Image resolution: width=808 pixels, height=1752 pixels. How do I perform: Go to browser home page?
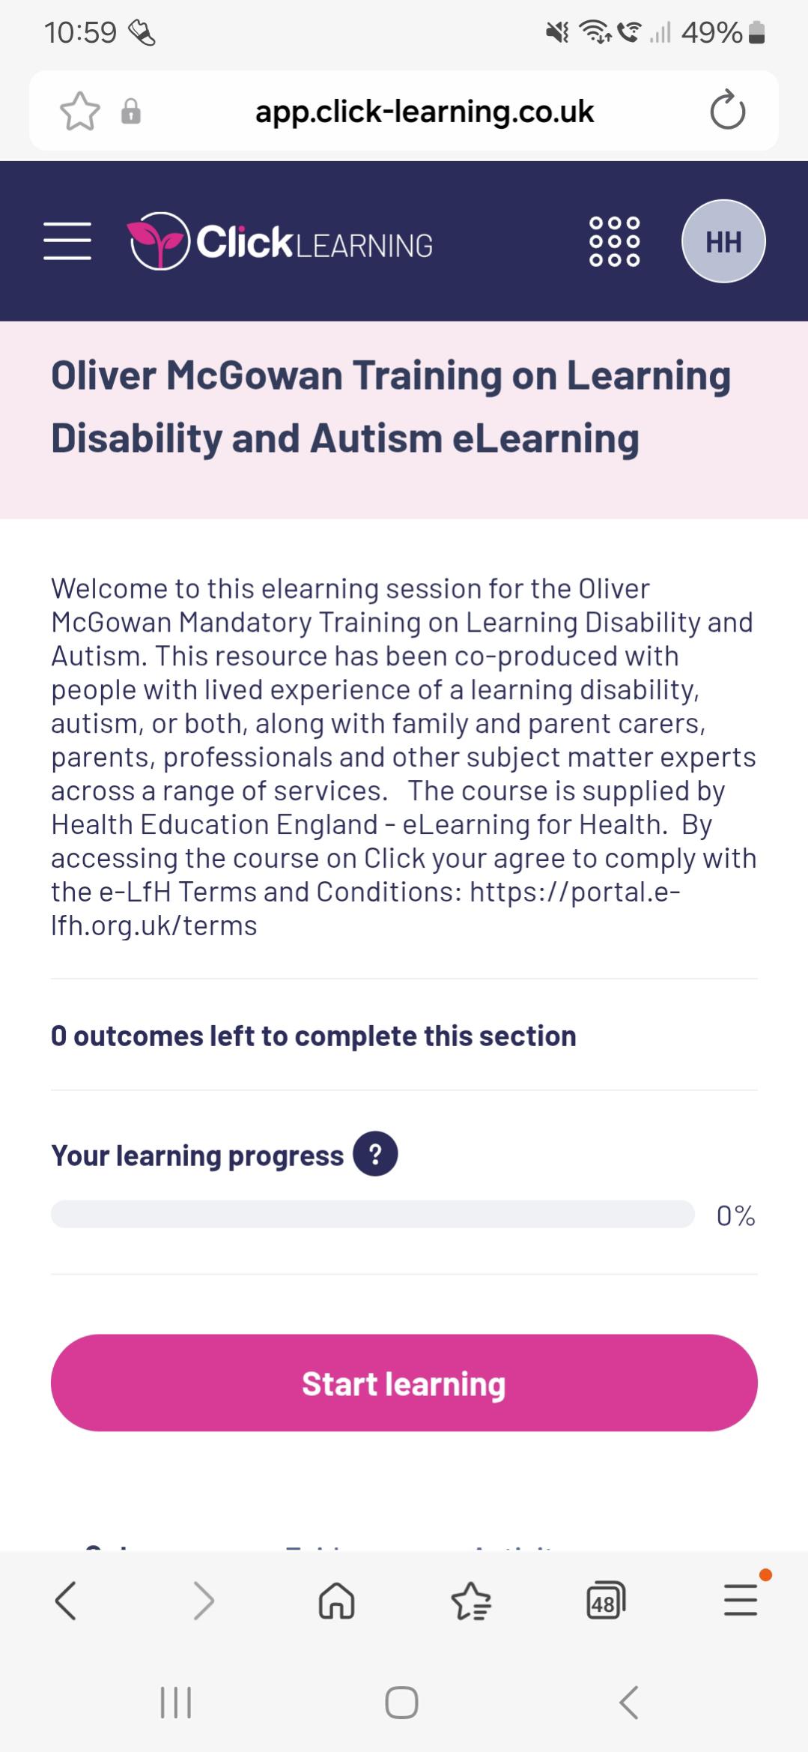pos(336,1601)
